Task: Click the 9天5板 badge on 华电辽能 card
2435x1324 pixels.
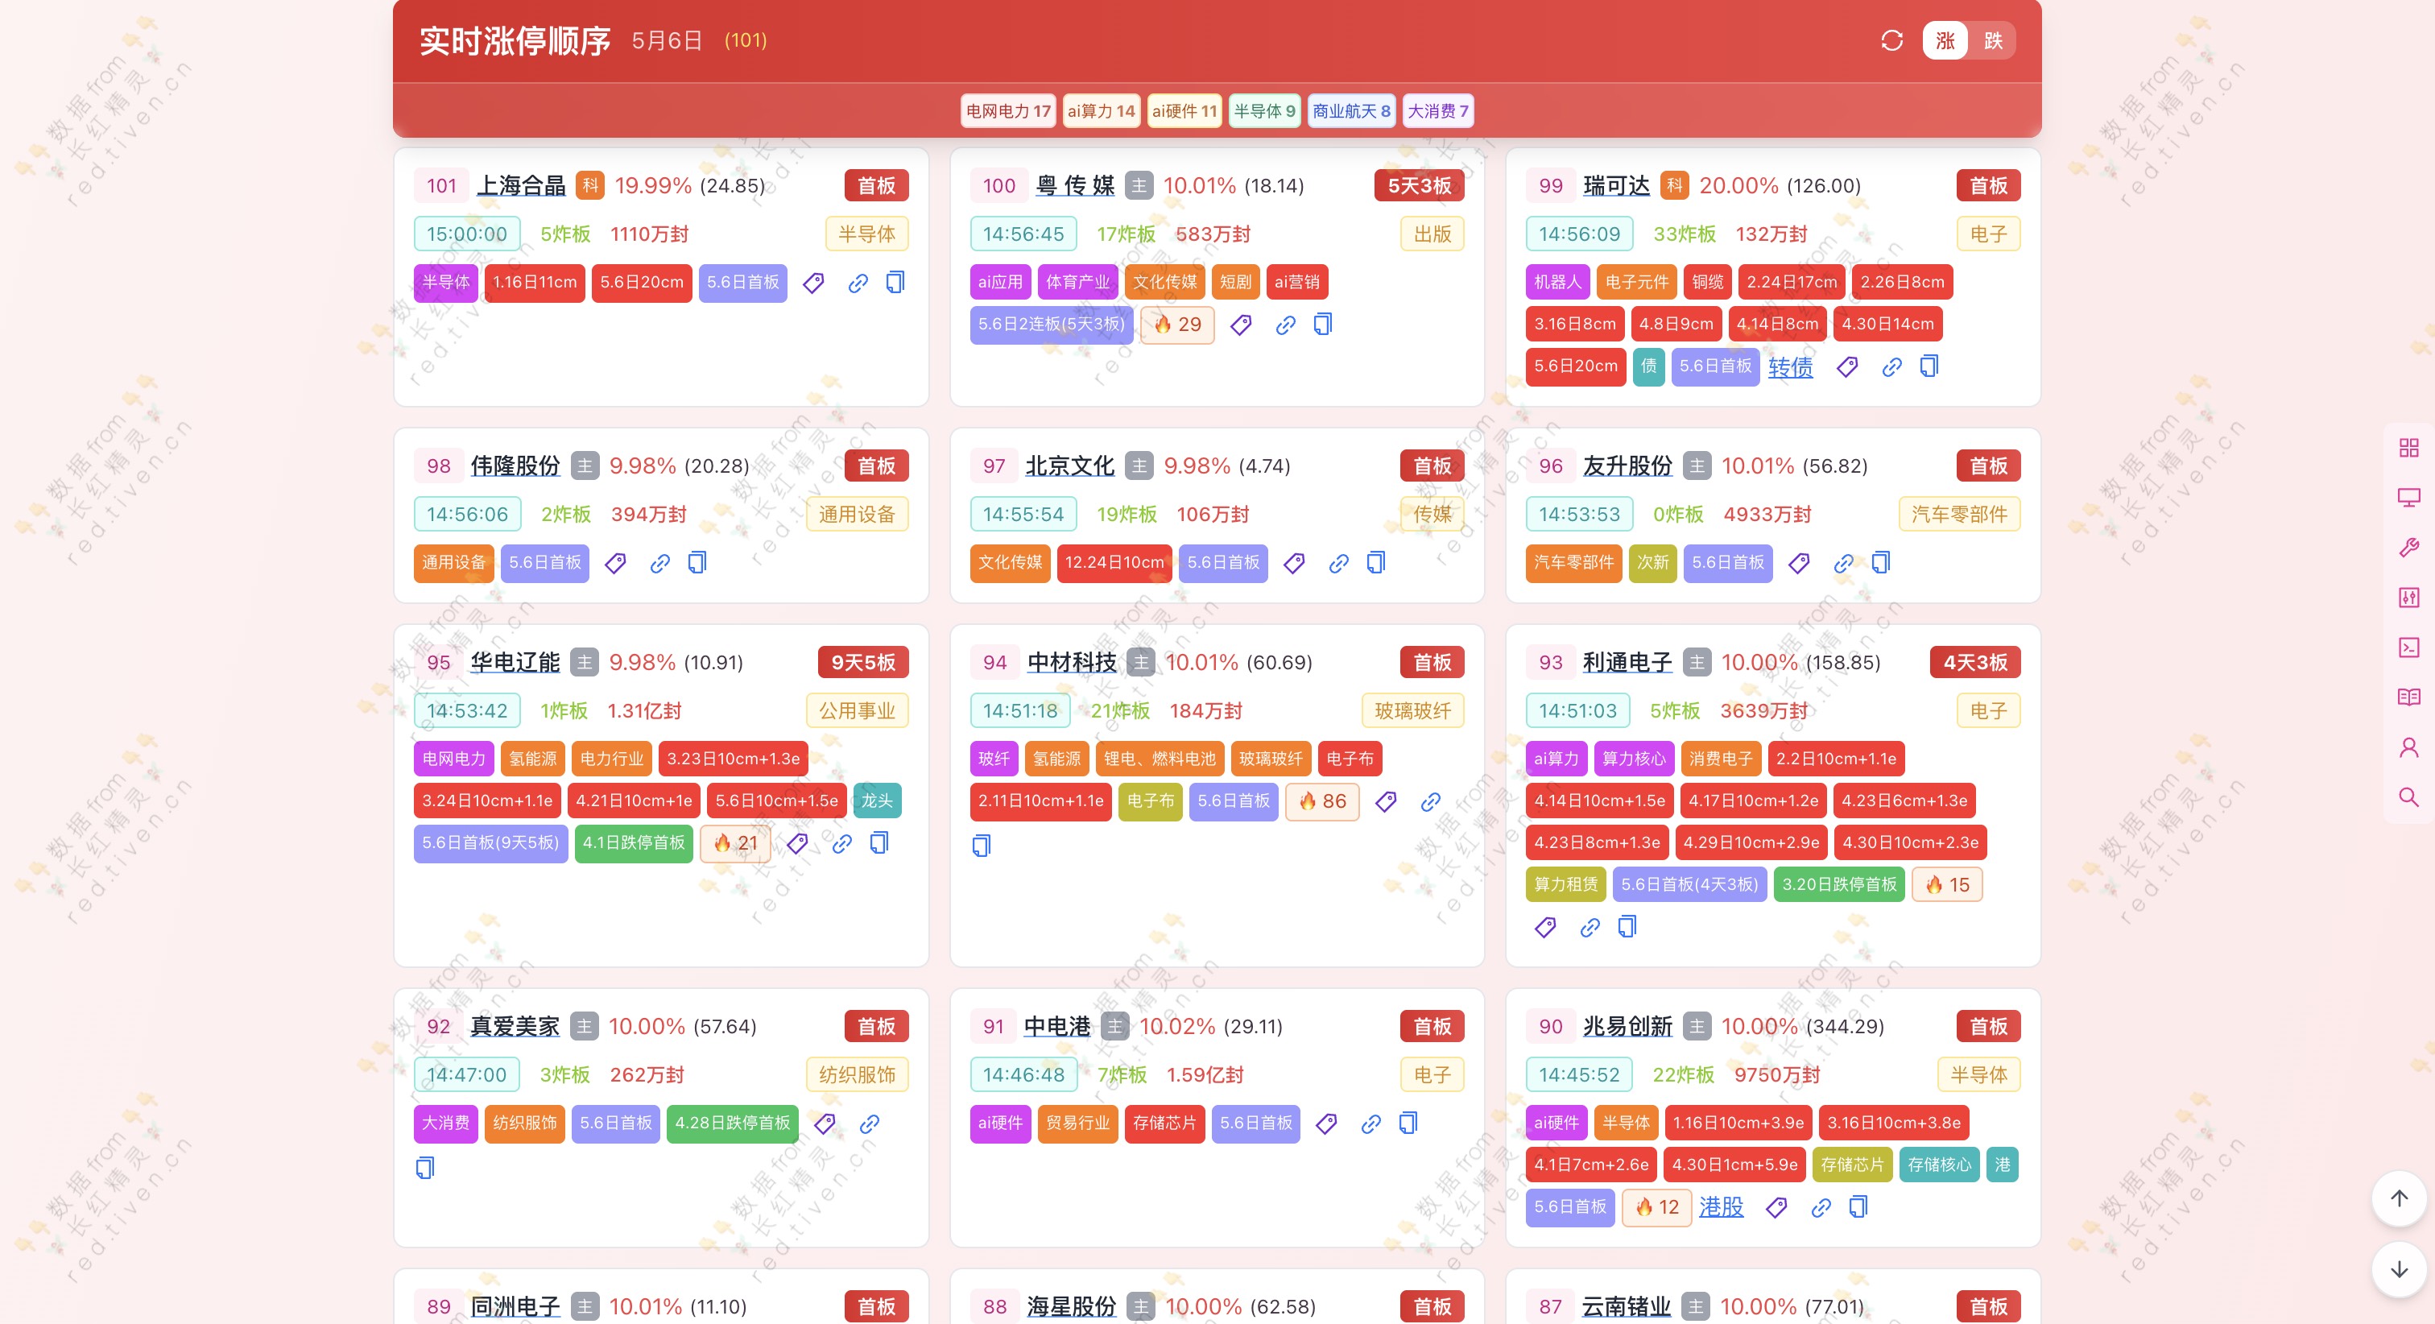Action: [863, 662]
